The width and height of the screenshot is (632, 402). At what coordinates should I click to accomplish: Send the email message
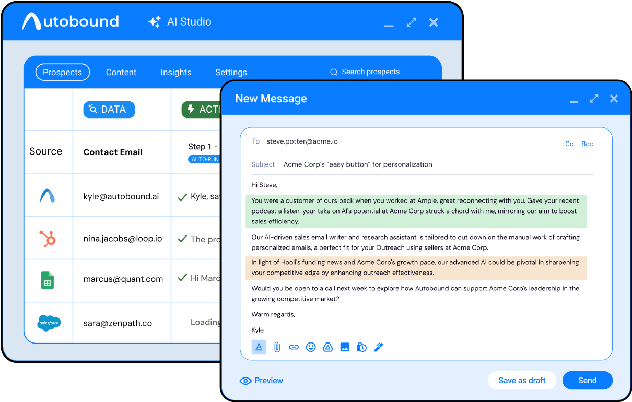click(588, 381)
